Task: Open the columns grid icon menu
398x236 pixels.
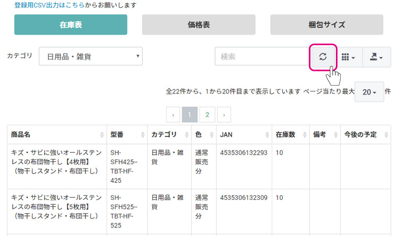Action: coord(348,57)
